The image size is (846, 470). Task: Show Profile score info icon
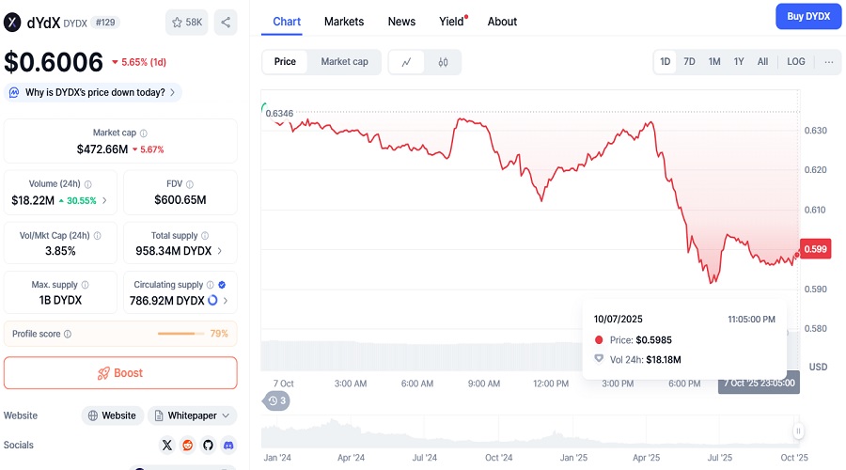pos(68,334)
